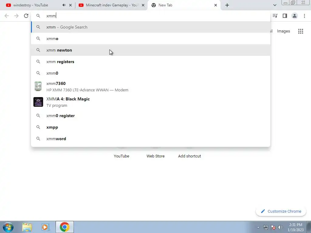Viewport: 311px width, 233px height.
Task: Click the Customize Chrome button
Action: pos(281,211)
